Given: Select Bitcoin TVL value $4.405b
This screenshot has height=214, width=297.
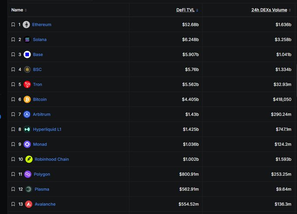Looking at the screenshot, I should (x=190, y=99).
